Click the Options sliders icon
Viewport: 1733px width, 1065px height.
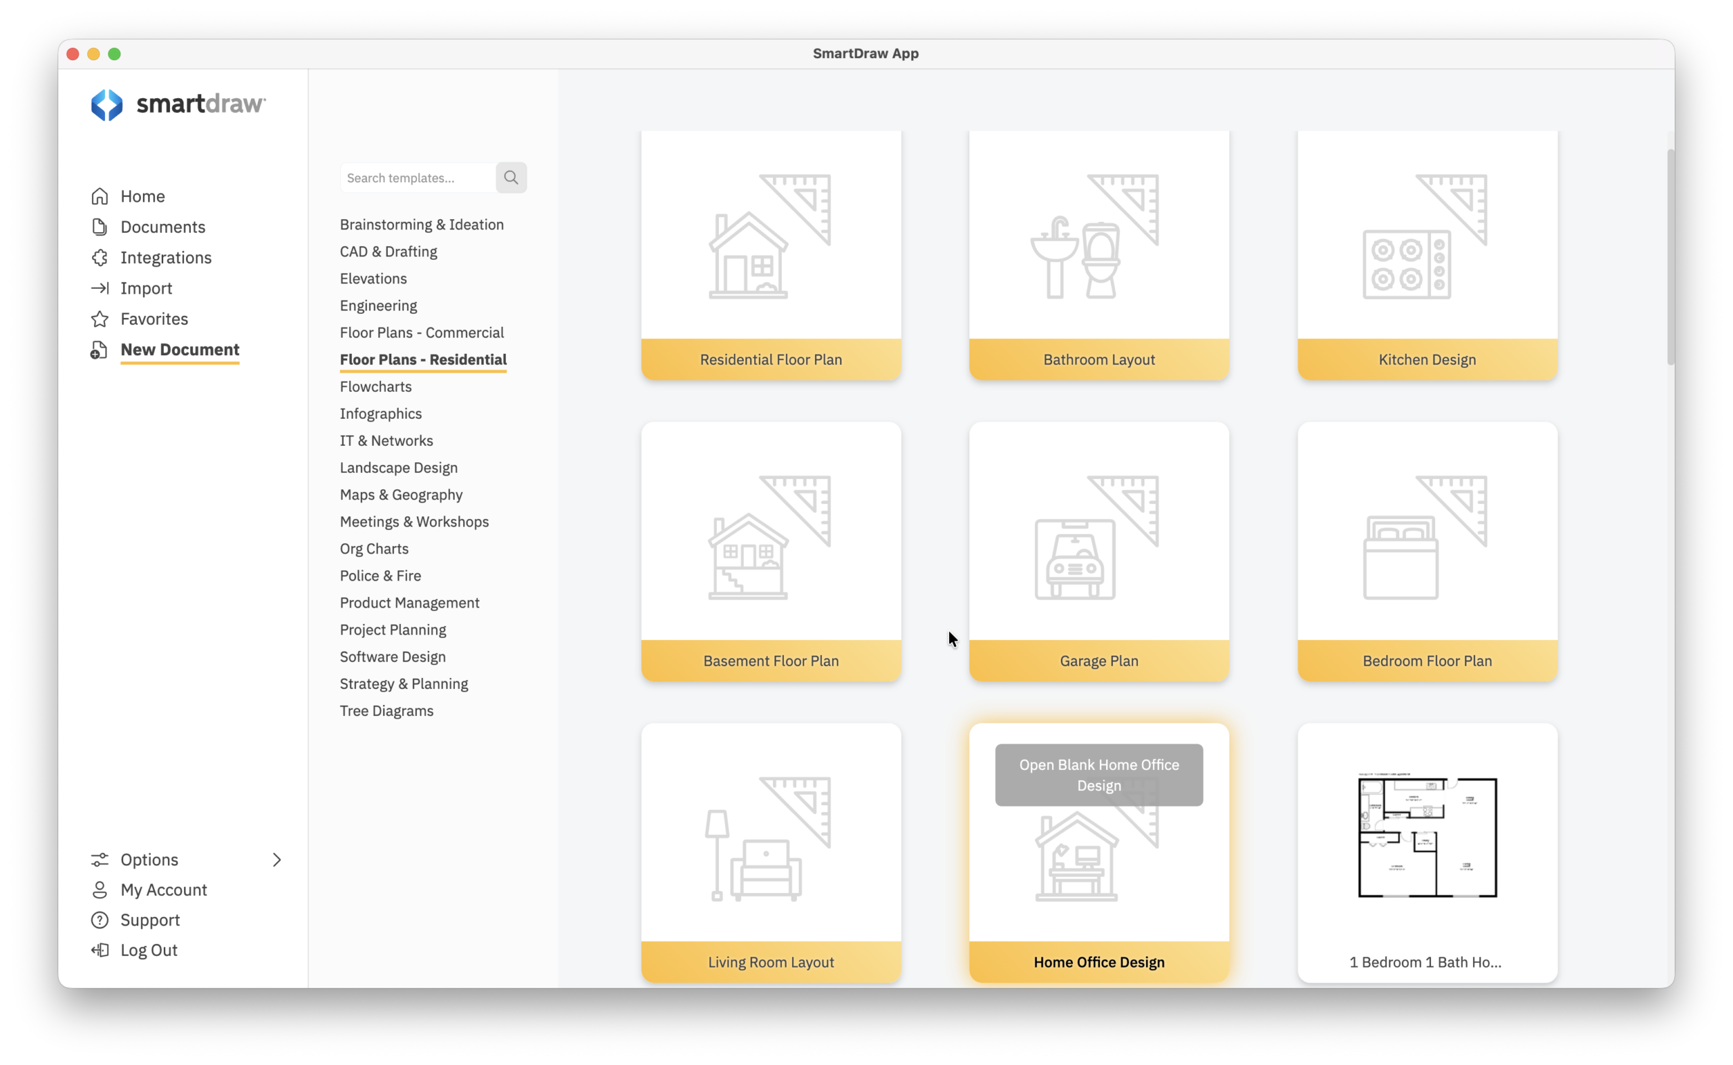point(100,859)
